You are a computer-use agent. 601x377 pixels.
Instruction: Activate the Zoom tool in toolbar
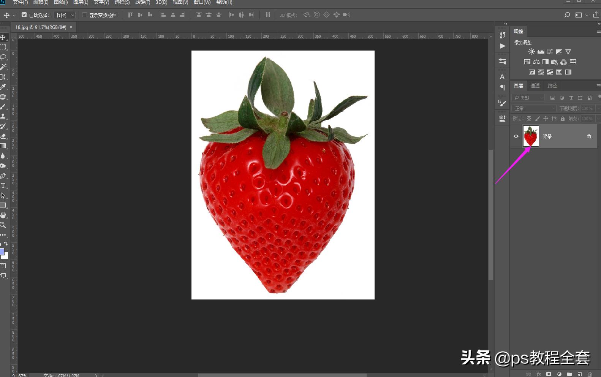click(3, 225)
